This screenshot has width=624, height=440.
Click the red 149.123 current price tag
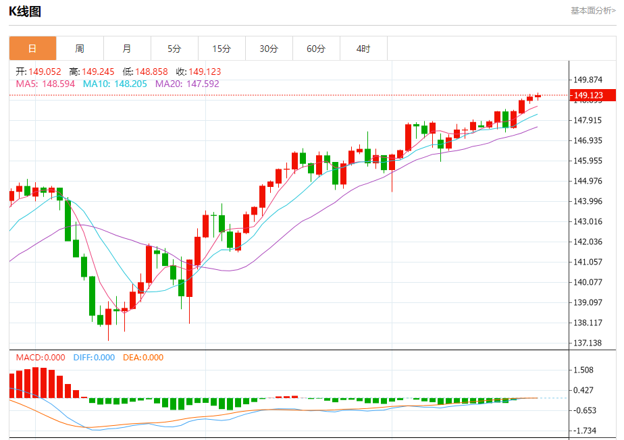coord(593,95)
